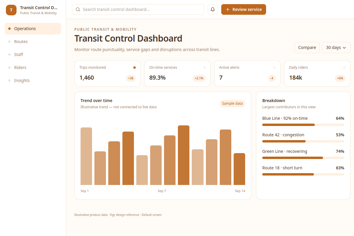
Task: Open the Daily riders card
Action: 317,73
